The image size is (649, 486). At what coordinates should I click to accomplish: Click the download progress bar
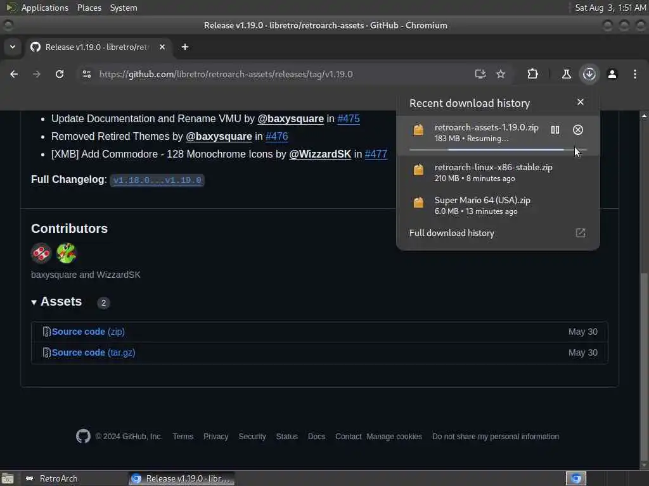(x=498, y=149)
